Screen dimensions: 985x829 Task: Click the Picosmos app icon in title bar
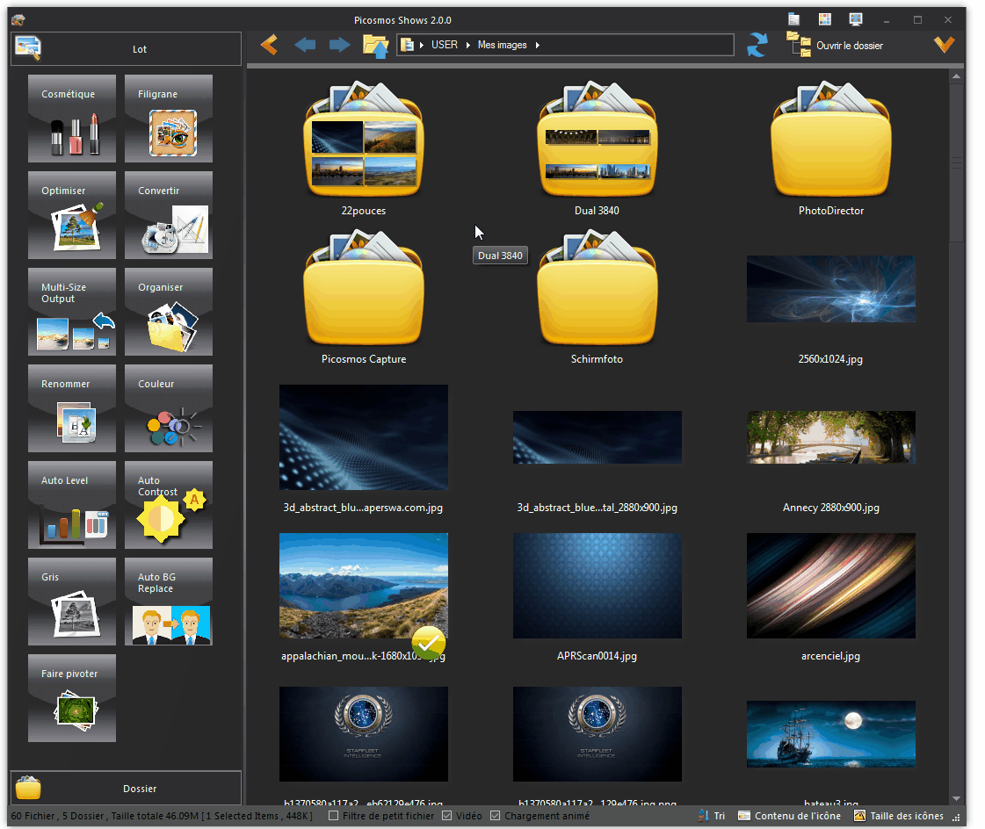click(x=18, y=20)
